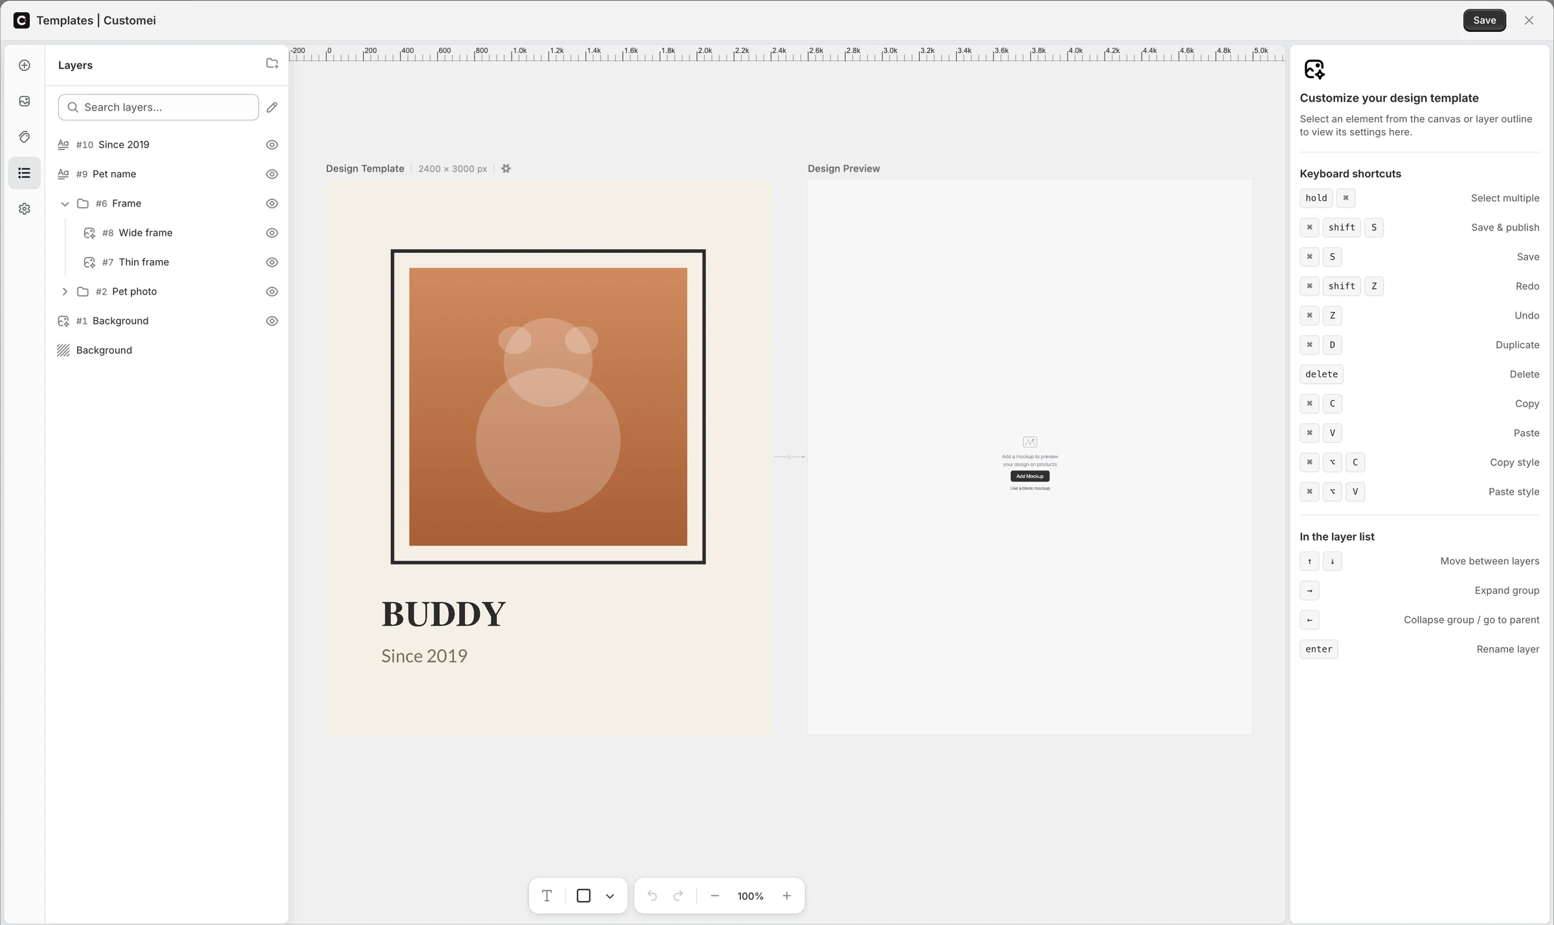This screenshot has width=1554, height=925.
Task: Click the Add Mockup button
Action: pos(1030,476)
